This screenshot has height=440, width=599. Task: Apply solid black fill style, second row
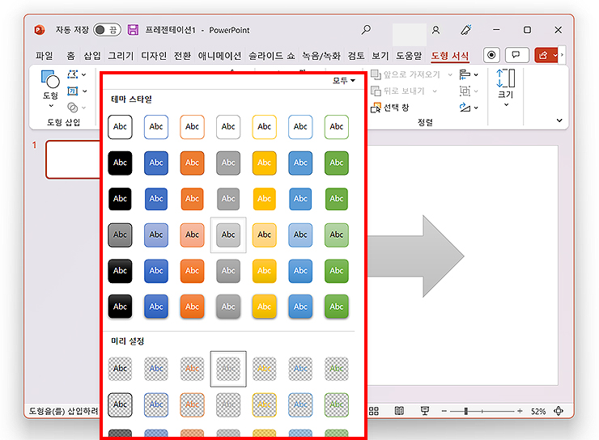120,163
